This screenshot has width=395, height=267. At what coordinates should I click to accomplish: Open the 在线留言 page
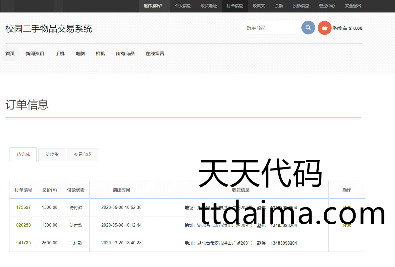click(x=155, y=54)
